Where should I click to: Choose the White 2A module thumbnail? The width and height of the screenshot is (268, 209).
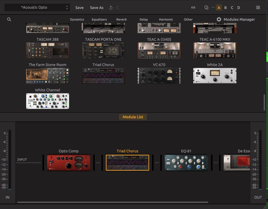215,76
